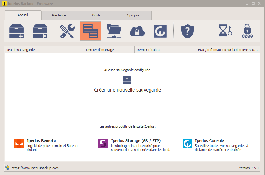Click the Version 7.5.1 status text
This screenshot has width=265, height=175.
point(249,168)
